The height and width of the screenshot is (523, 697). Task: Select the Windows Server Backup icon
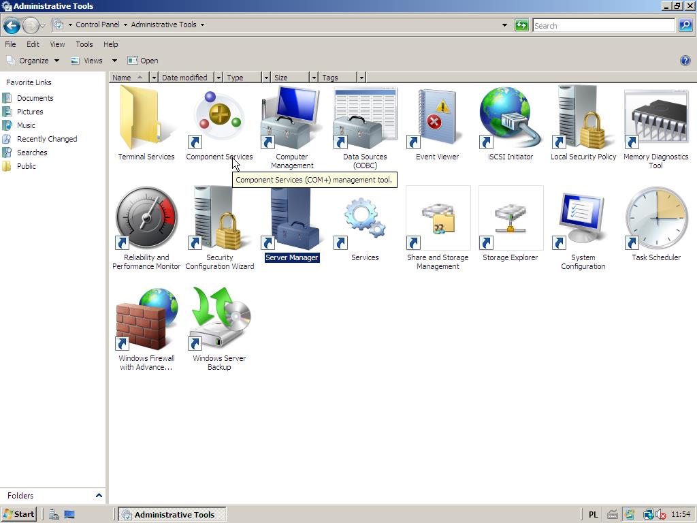click(219, 319)
